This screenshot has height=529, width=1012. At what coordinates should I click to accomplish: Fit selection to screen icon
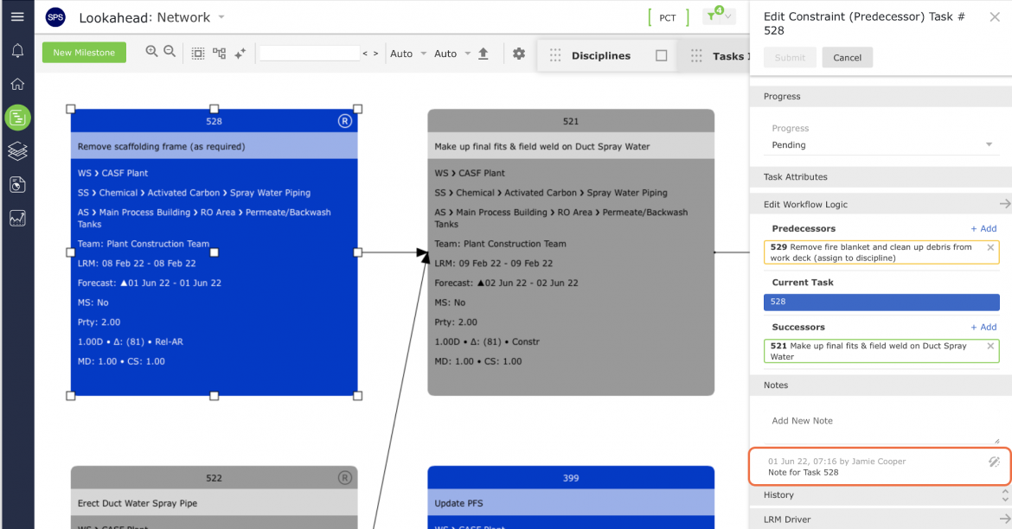coord(198,54)
